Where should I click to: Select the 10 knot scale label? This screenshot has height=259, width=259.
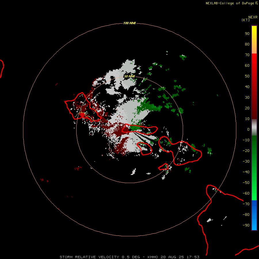247,119
